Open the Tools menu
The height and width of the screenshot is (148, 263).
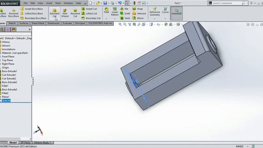click(x=58, y=3)
